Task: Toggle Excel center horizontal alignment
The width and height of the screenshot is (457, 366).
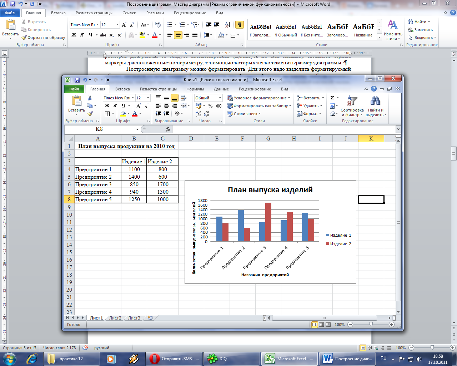Action: tap(166, 106)
